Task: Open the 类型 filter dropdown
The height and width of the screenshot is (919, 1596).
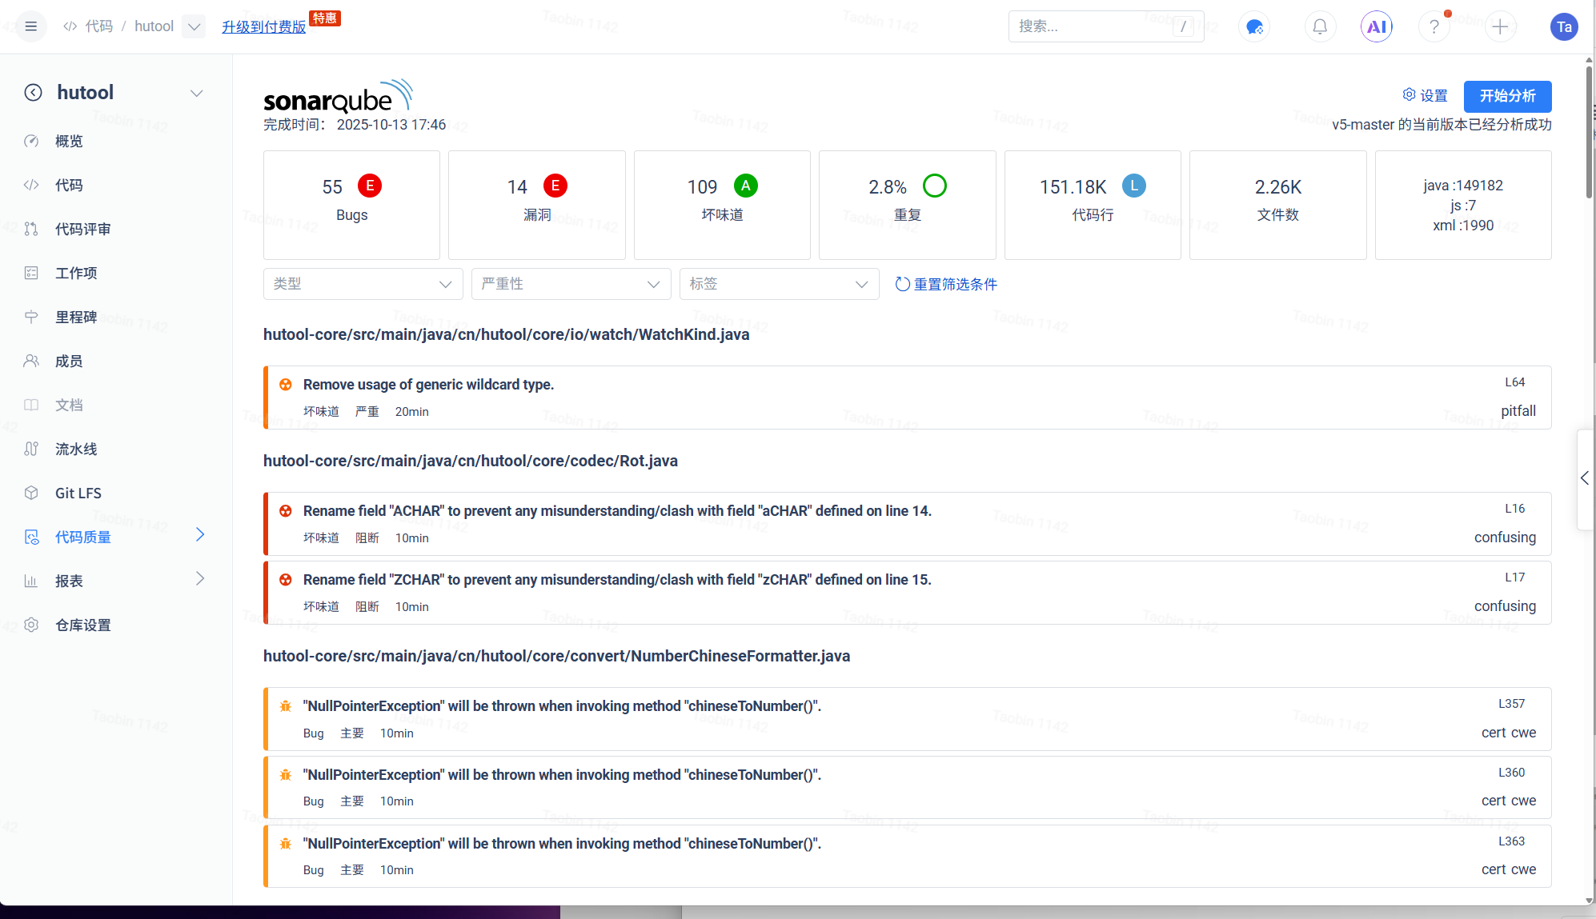Action: pyautogui.click(x=363, y=284)
